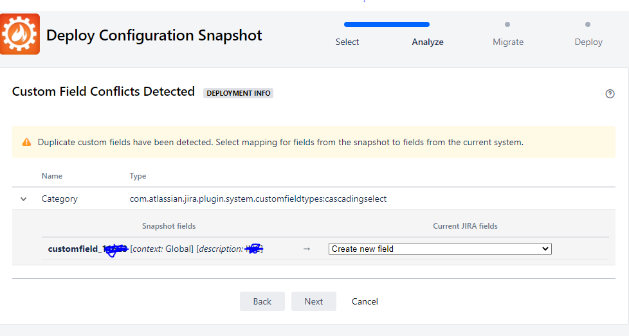Click the Deploy step label

[x=588, y=42]
